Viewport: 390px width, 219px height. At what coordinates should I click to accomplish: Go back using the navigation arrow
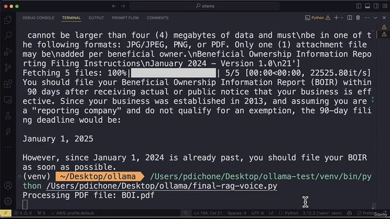(114, 6)
